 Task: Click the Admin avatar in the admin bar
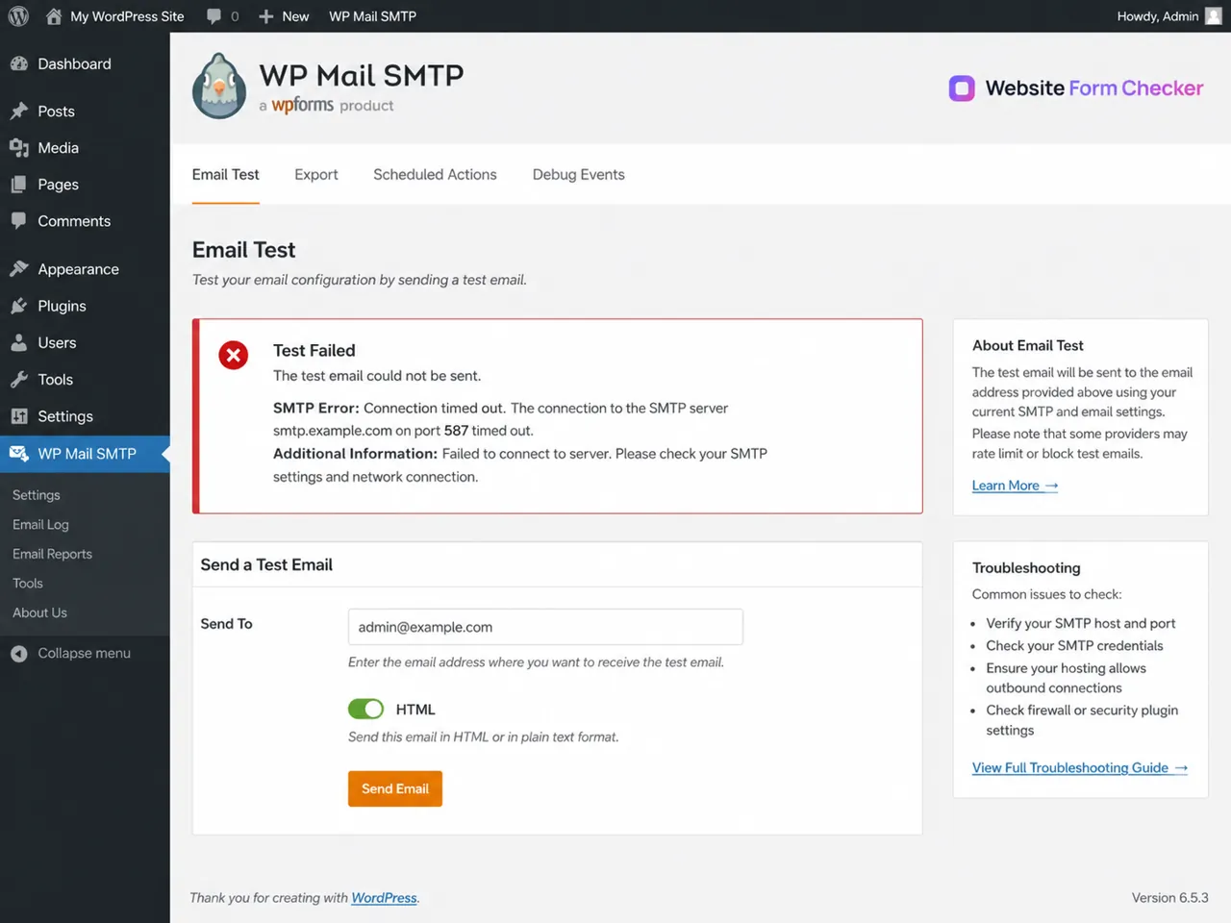pyautogui.click(x=1214, y=16)
